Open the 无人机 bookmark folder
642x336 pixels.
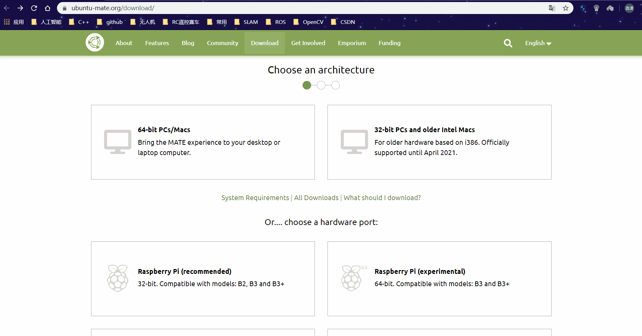click(x=143, y=22)
